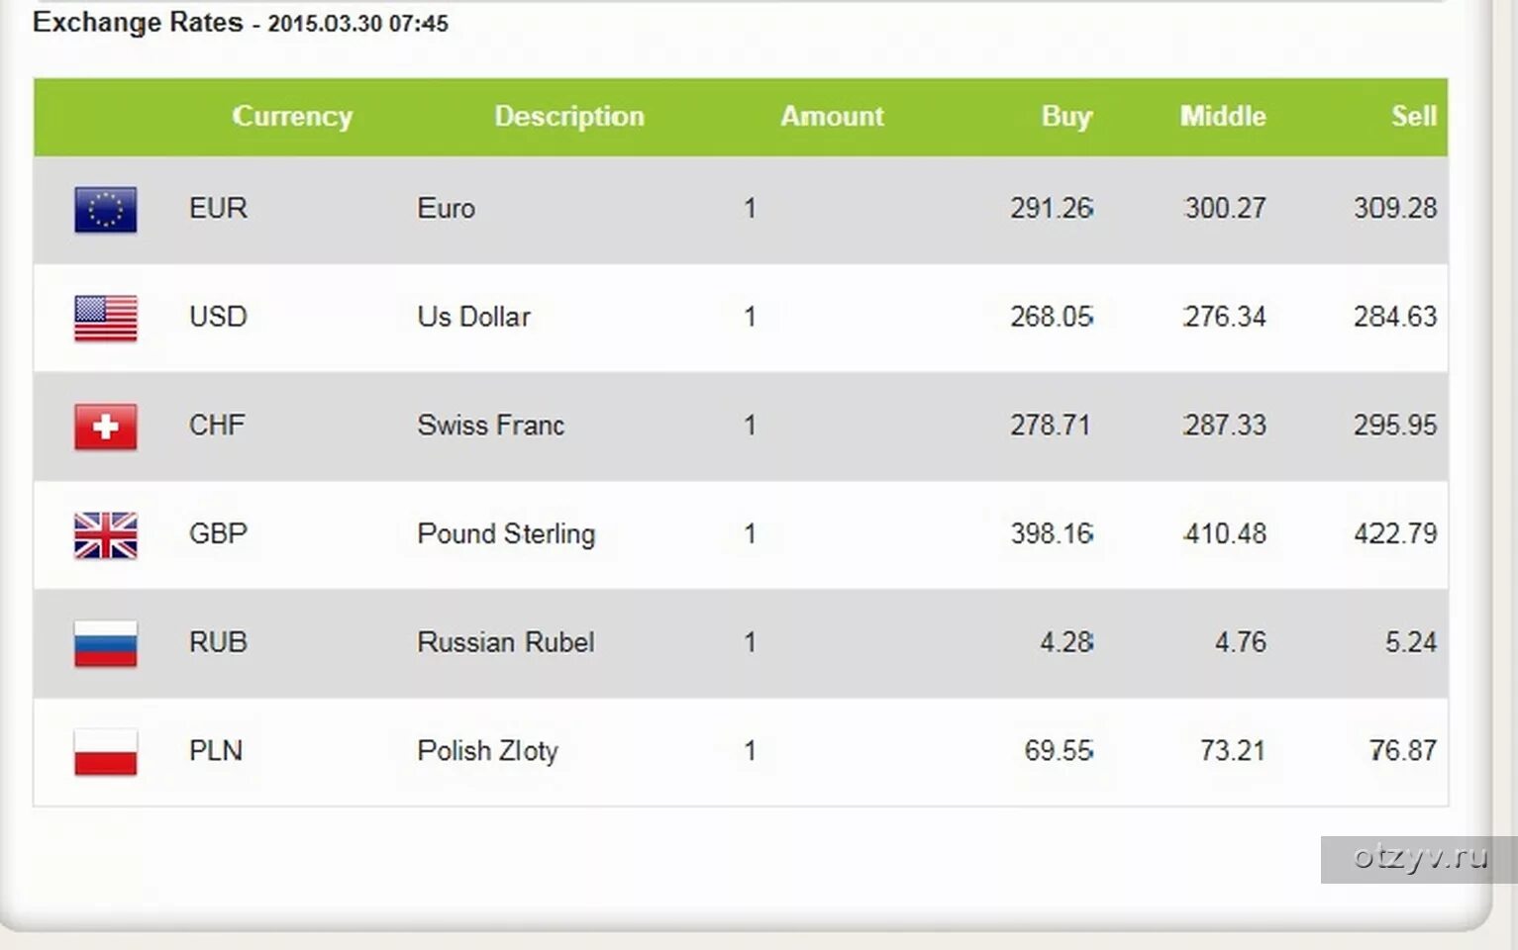This screenshot has height=950, width=1518.
Task: Click the Description column header
Action: (569, 117)
